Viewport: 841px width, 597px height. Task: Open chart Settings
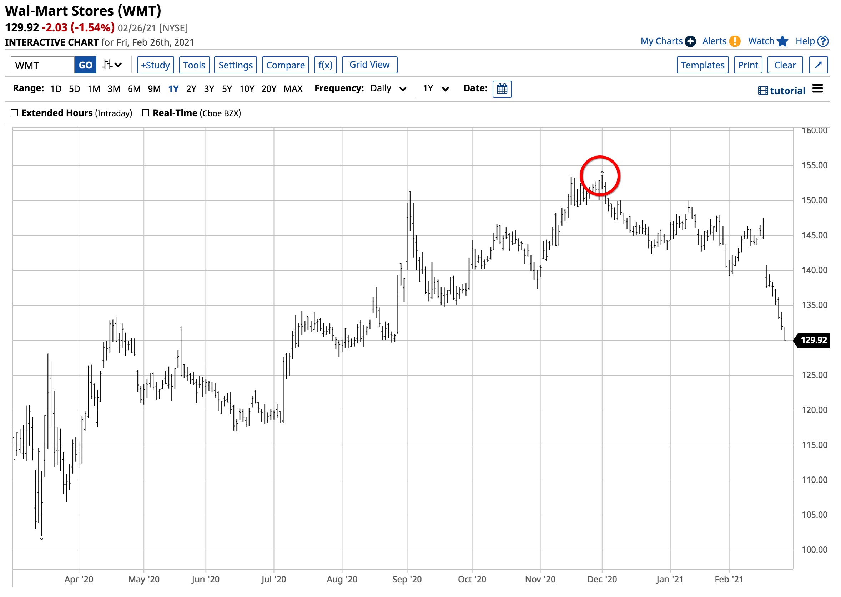tap(236, 65)
